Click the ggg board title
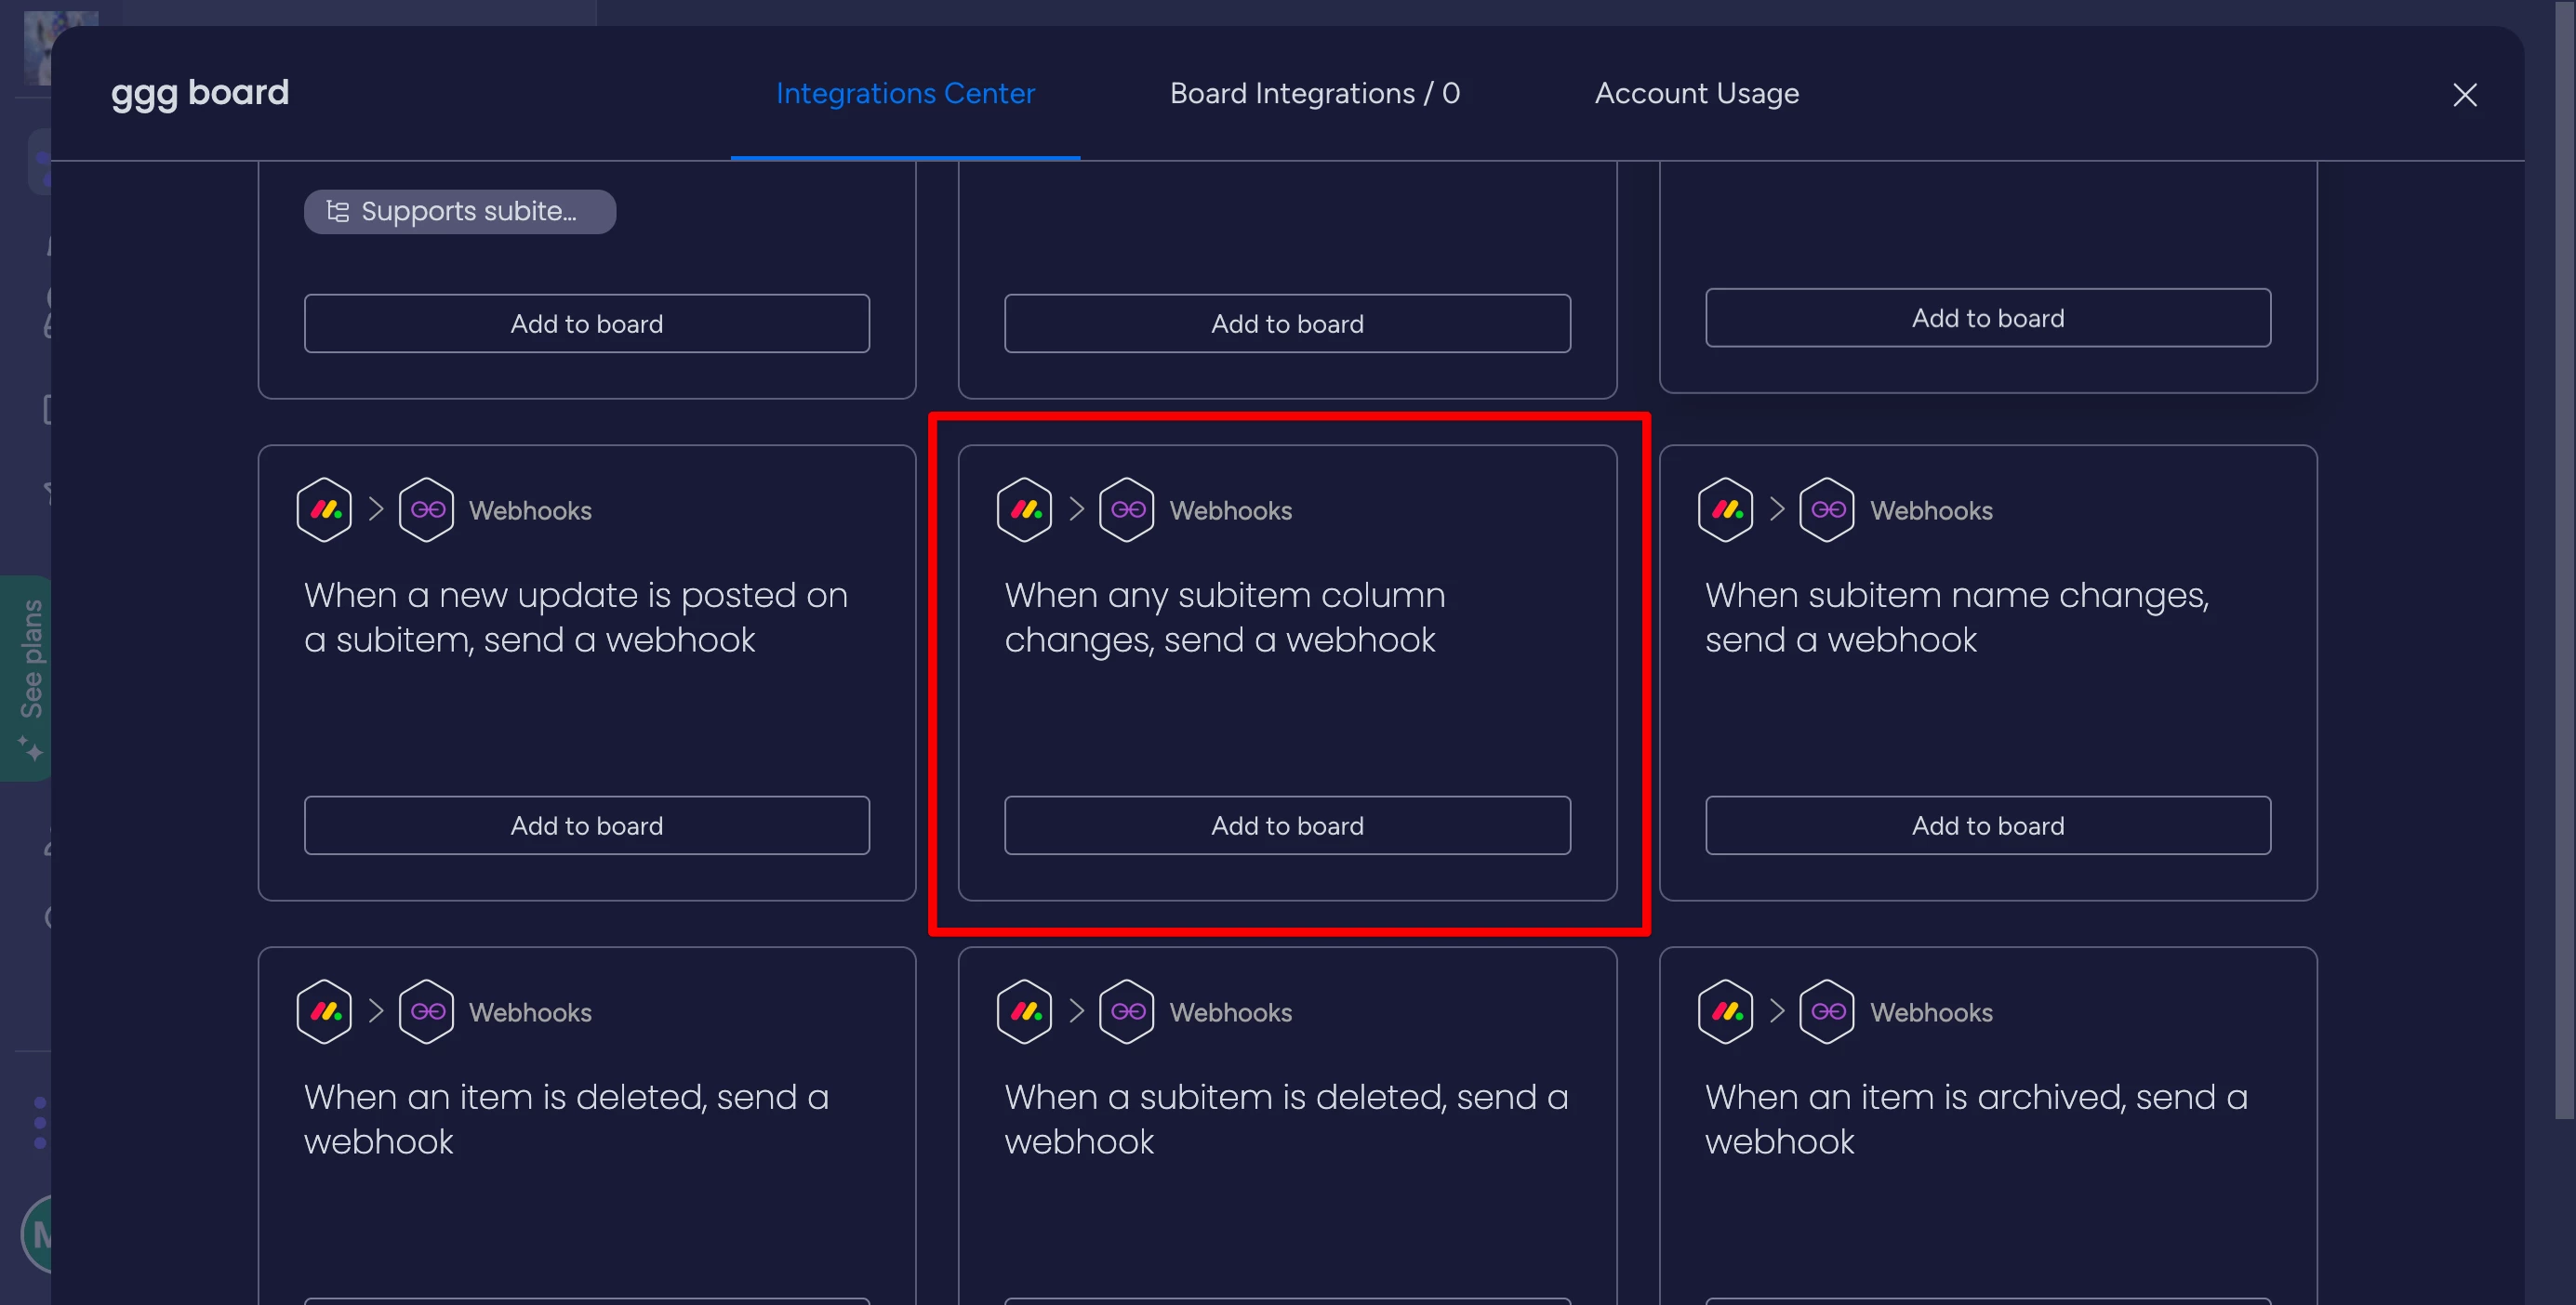Screen dimensions: 2576x1305 [x=200, y=93]
